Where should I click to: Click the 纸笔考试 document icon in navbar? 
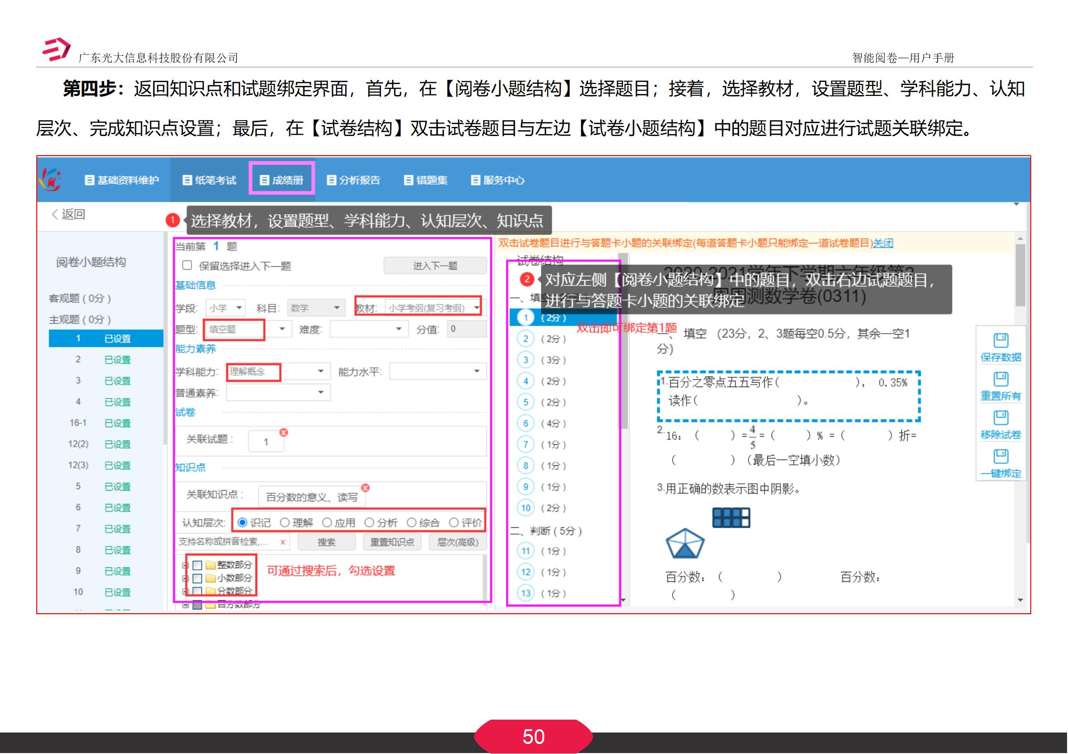click(188, 180)
